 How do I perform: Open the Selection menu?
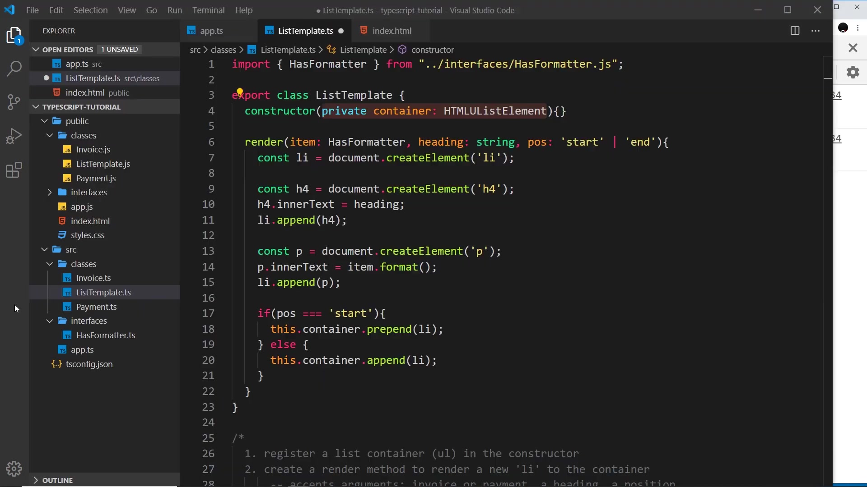90,10
